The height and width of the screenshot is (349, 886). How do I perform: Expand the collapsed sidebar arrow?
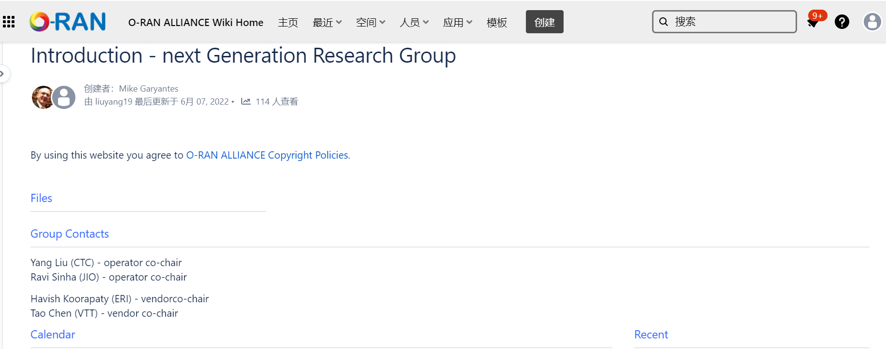coord(2,74)
